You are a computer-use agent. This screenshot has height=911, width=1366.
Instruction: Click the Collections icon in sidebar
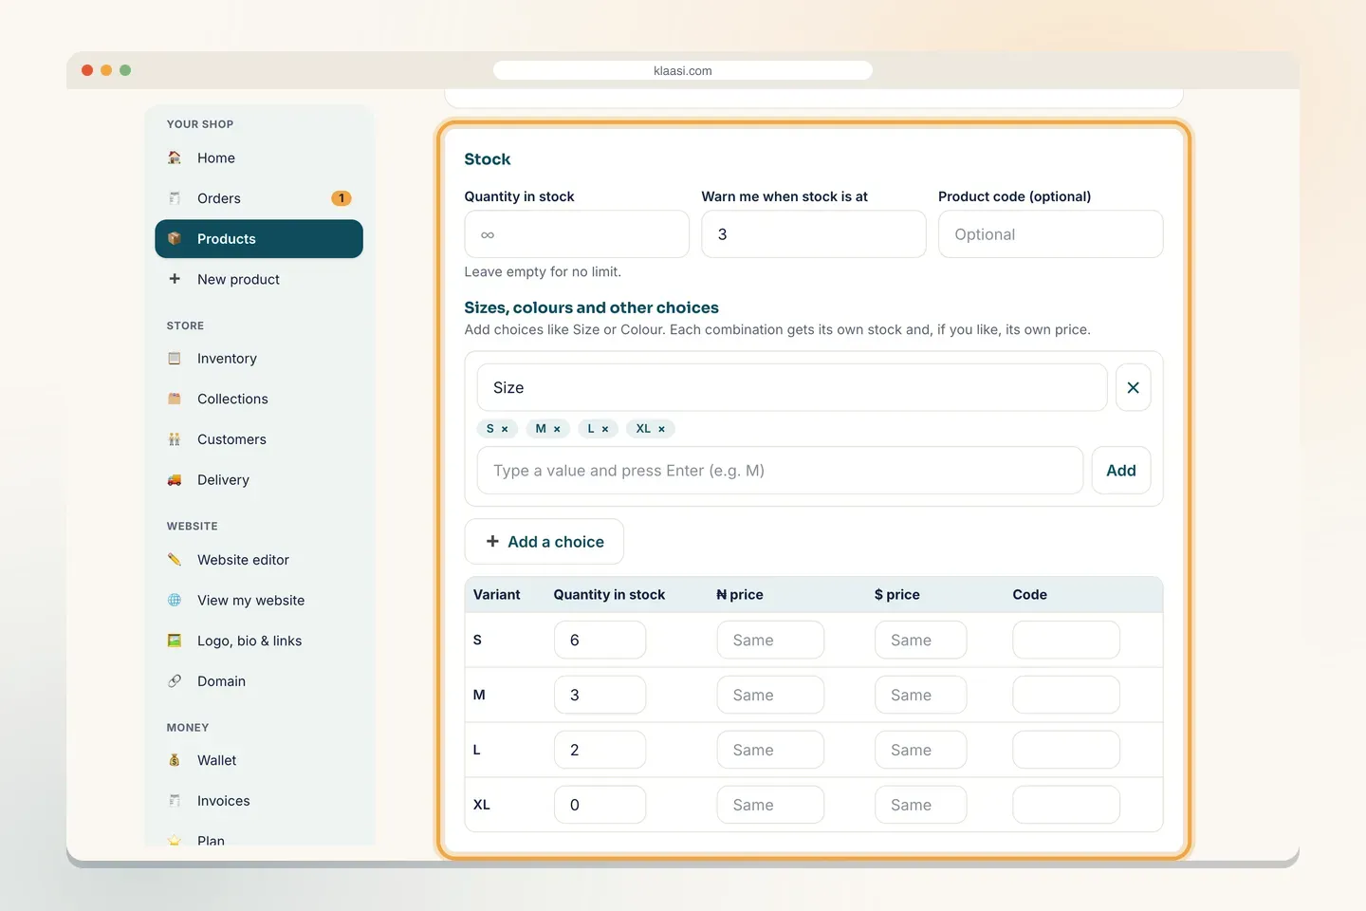[x=175, y=399]
